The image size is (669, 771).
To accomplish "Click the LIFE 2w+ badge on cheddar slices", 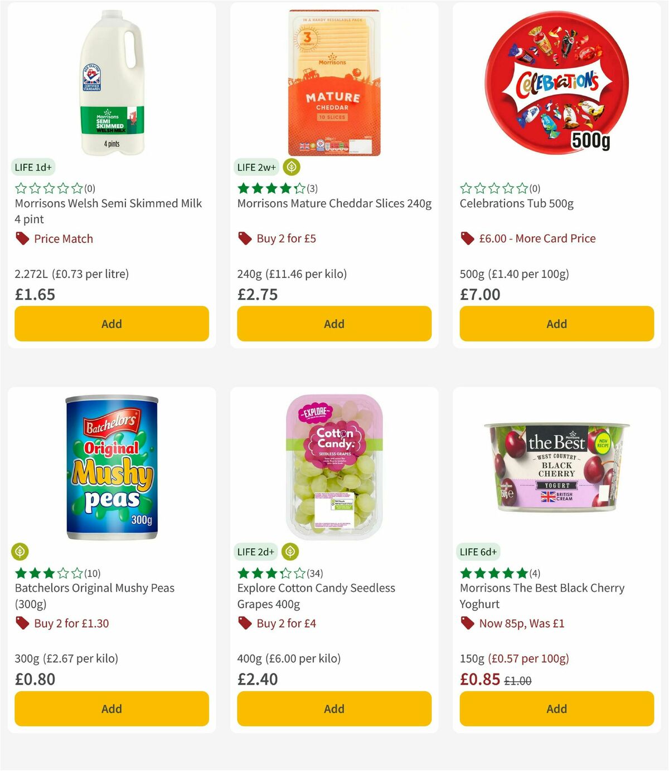I will coord(256,165).
